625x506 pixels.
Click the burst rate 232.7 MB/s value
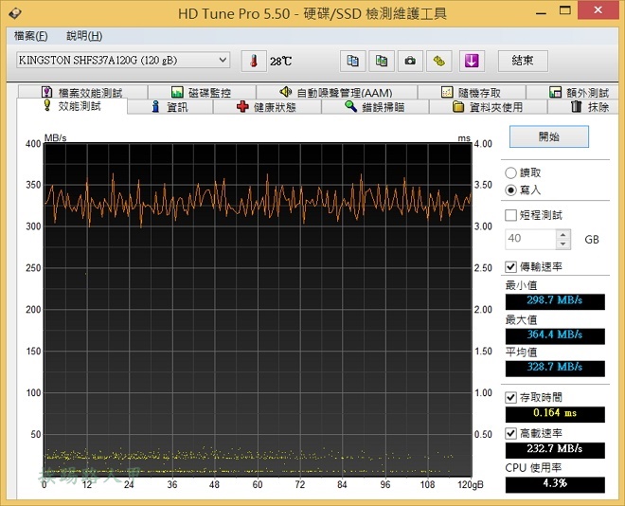[x=555, y=450]
